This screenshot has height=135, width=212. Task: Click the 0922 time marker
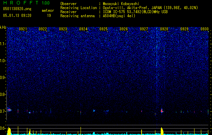click(43, 29)
